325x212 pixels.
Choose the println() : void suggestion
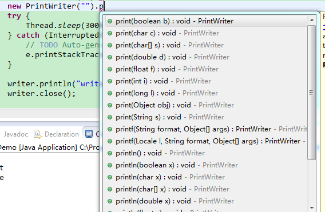click(206, 153)
